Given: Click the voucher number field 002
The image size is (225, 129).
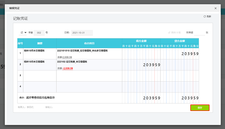Looking at the screenshot, I should pos(39,33).
